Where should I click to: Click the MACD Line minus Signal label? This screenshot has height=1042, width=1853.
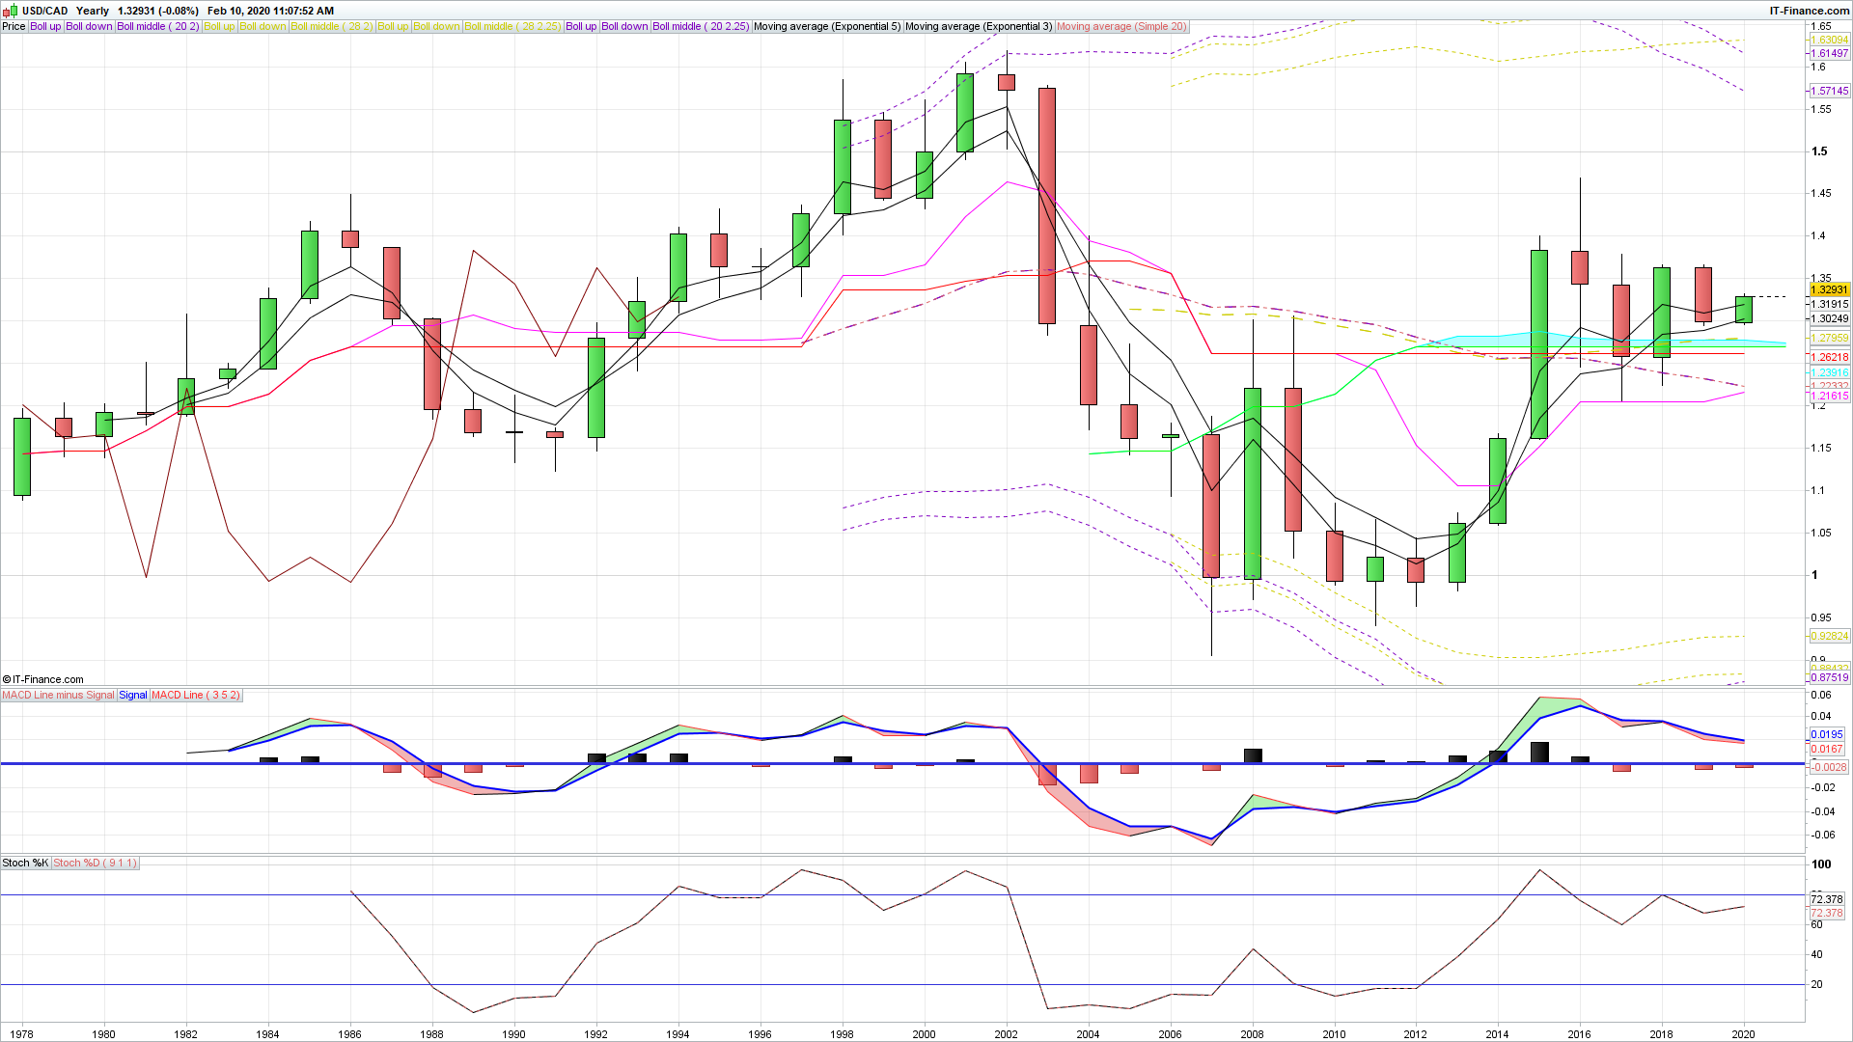(58, 695)
